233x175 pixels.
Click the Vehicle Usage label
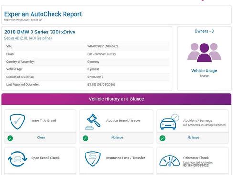point(204,71)
